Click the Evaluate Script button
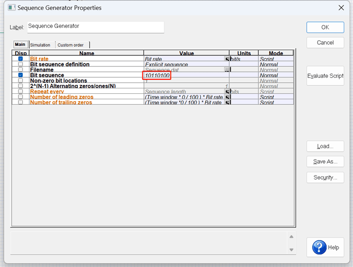This screenshot has height=267, width=353. tap(325, 76)
